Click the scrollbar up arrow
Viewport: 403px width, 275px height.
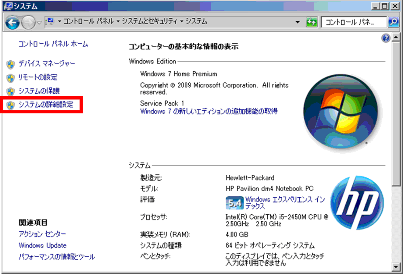(x=396, y=38)
